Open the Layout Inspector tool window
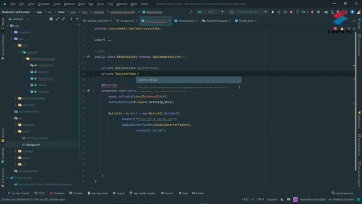Screen dimensions: 362x204 point(343,193)
